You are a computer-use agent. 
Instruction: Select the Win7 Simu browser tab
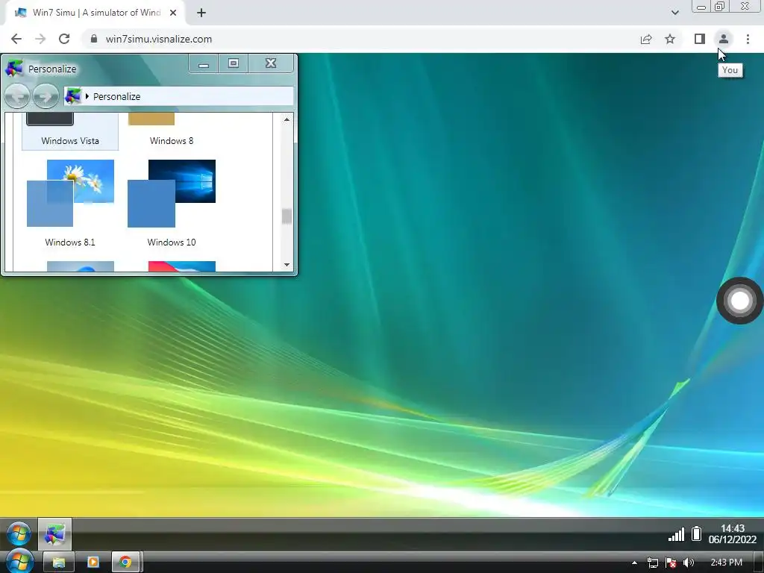point(95,13)
